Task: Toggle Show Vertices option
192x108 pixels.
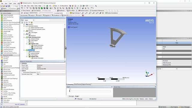Action: click(26, 11)
